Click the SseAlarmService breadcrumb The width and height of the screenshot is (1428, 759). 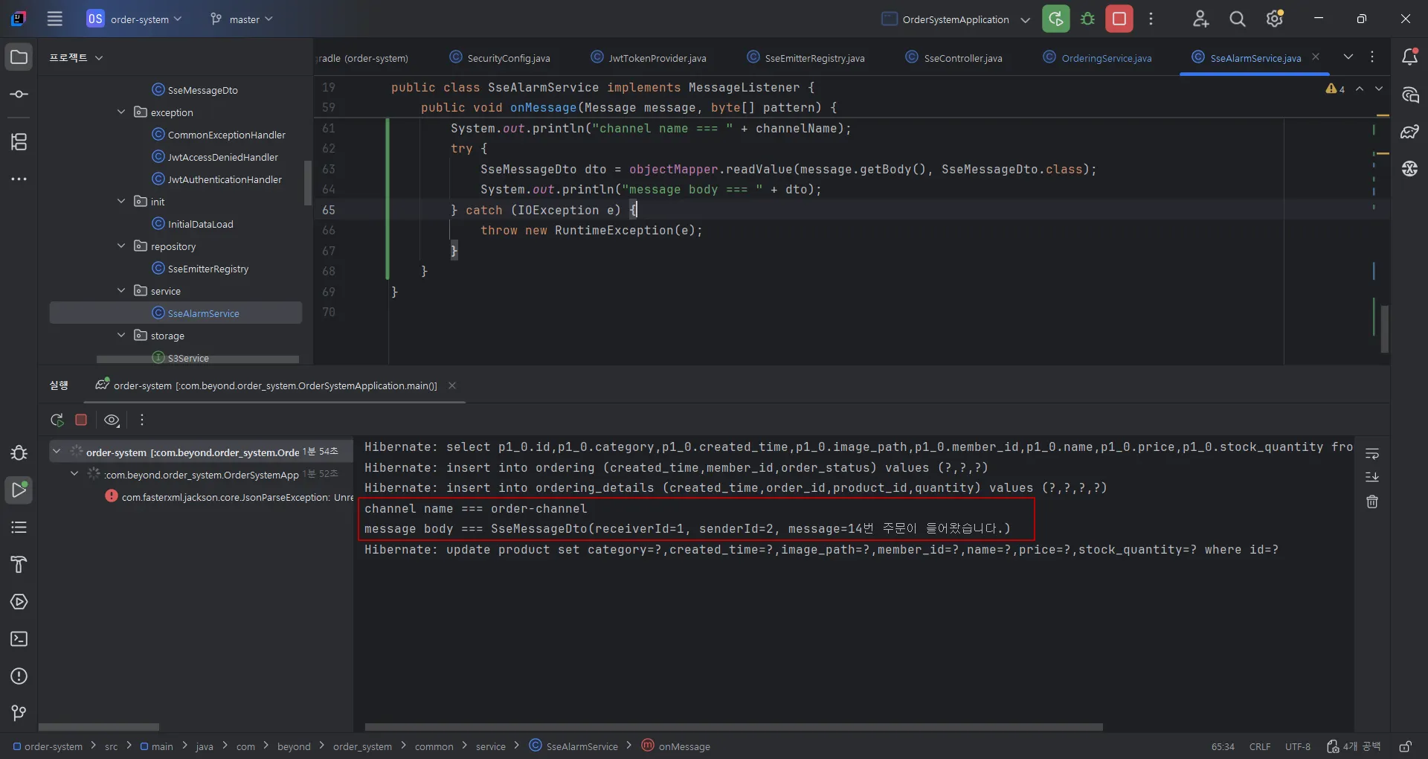point(573,746)
